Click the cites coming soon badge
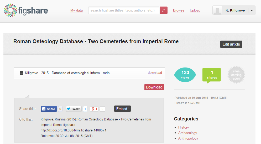 click(236, 75)
